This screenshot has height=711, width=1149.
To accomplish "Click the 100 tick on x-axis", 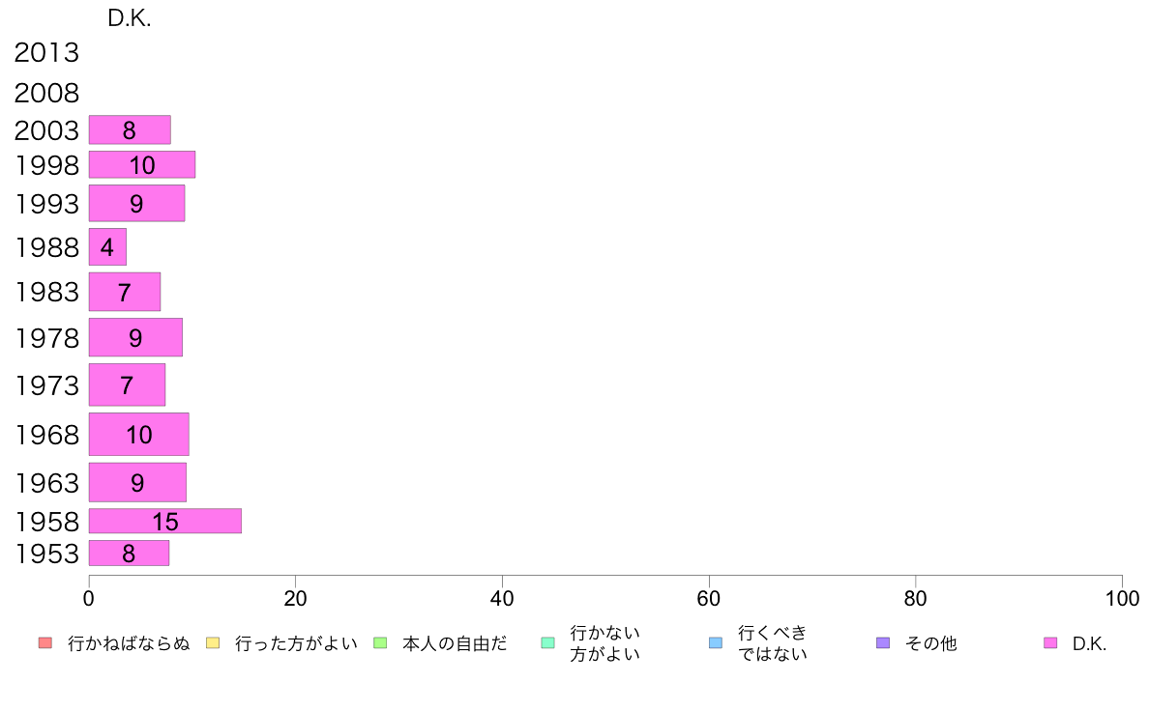I will tap(1122, 598).
